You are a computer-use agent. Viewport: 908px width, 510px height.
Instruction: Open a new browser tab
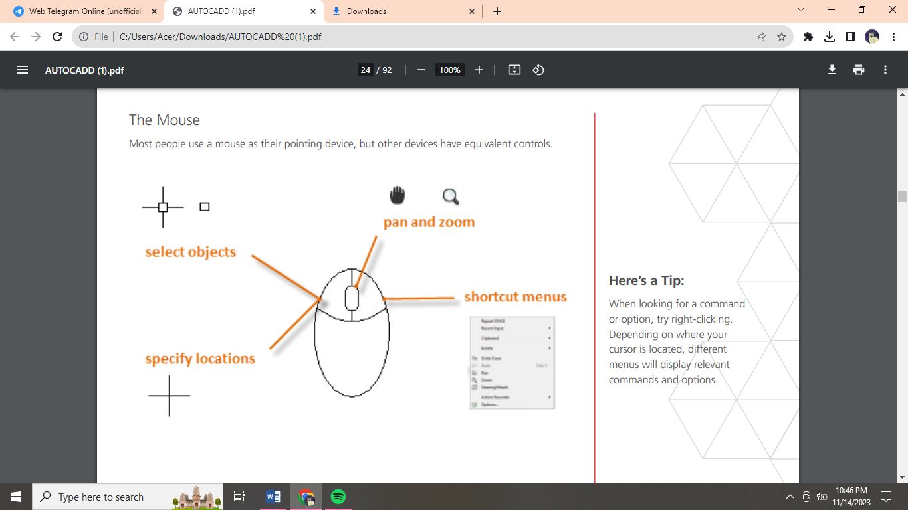click(x=497, y=11)
